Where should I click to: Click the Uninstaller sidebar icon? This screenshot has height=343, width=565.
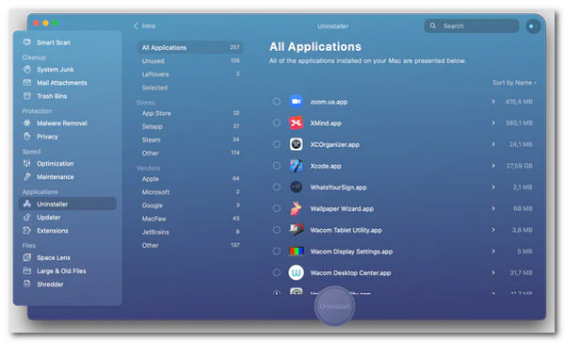pos(27,204)
